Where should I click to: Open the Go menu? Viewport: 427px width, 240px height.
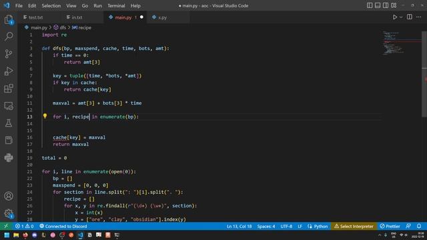pyautogui.click(x=85, y=5)
